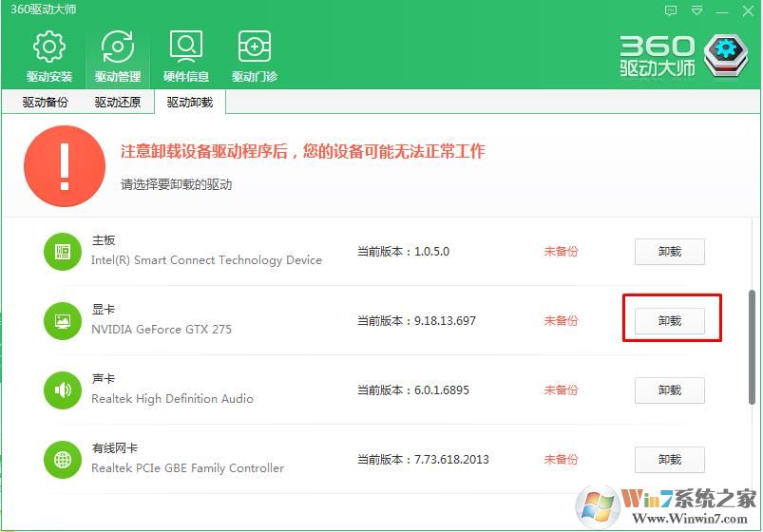Viewport: 763px width, 532px height.
Task: Switch to the 驱动备份 tab
Action: pyautogui.click(x=46, y=102)
